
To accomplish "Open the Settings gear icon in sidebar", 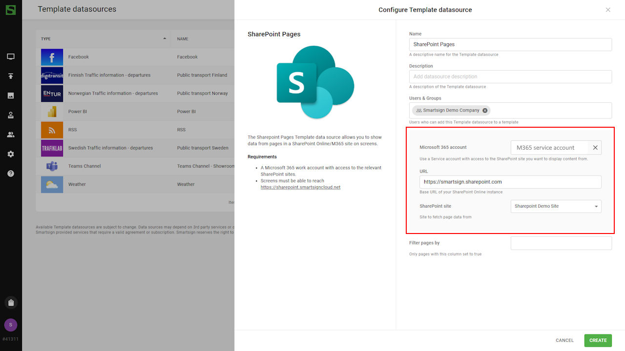I will pyautogui.click(x=11, y=154).
